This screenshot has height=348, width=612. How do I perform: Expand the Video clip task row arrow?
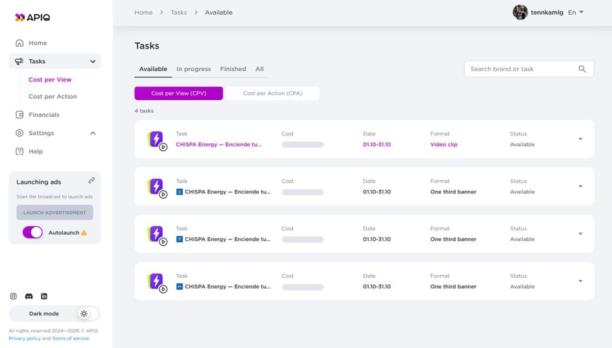tap(580, 139)
